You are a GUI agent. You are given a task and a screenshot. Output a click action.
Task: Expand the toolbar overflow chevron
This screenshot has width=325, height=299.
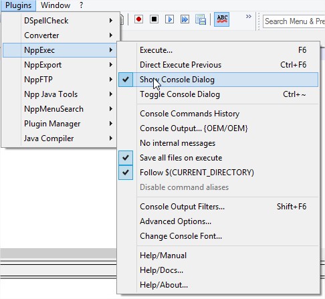(249, 17)
